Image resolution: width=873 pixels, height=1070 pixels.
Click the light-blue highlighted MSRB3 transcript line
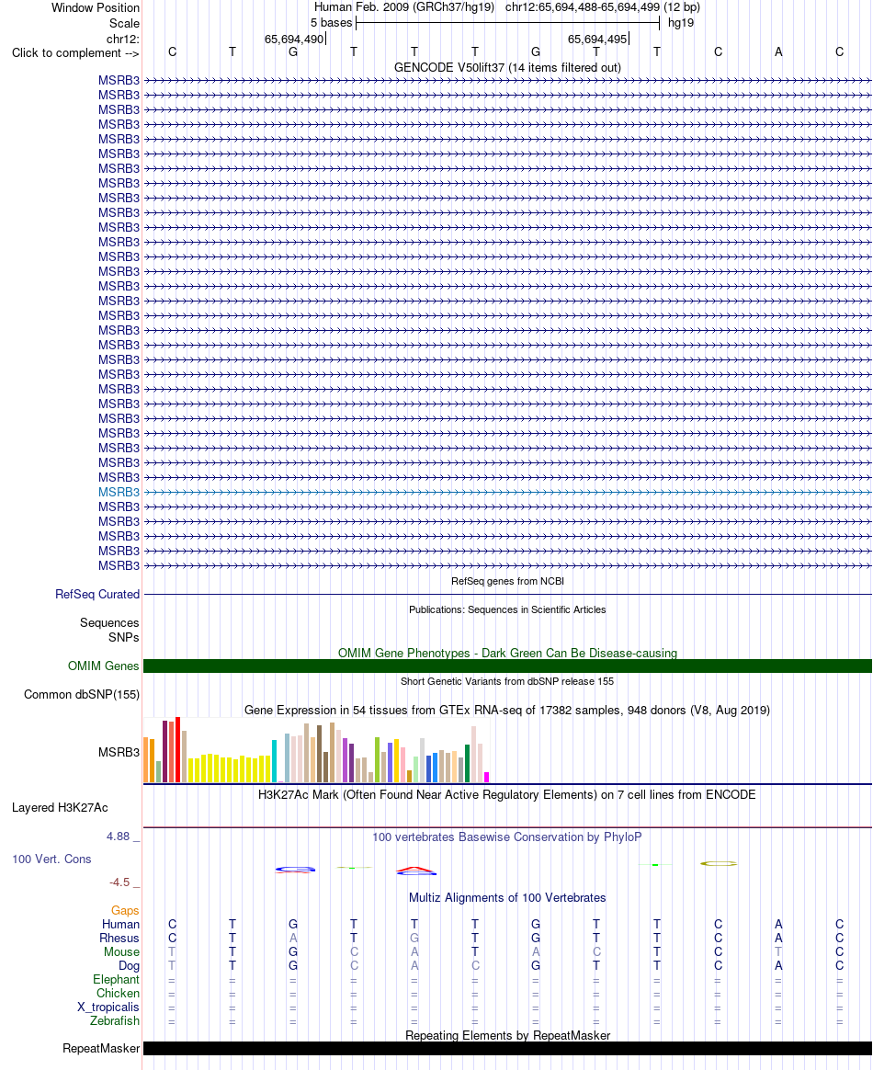click(x=507, y=492)
